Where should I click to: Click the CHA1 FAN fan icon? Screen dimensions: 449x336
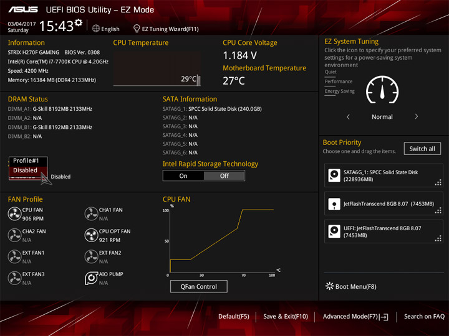(91, 214)
